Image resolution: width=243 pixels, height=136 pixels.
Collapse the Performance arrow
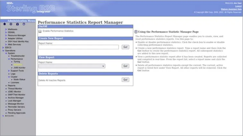point(9,59)
